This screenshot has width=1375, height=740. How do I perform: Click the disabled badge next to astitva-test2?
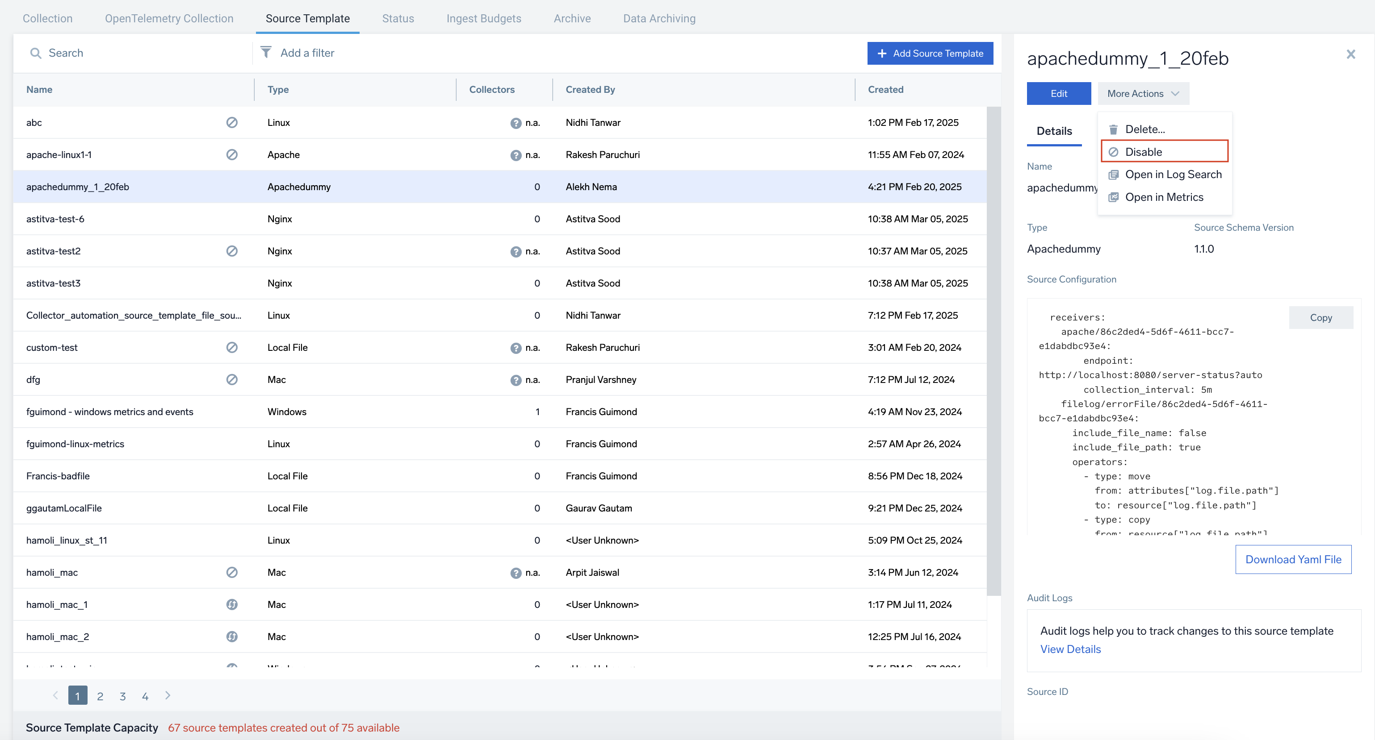coord(232,250)
